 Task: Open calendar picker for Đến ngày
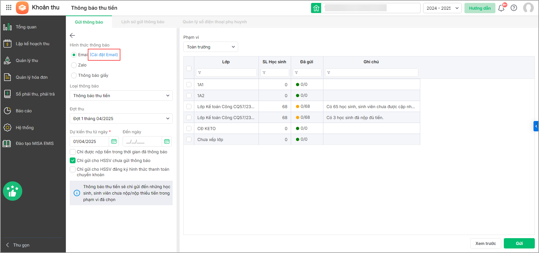click(167, 141)
